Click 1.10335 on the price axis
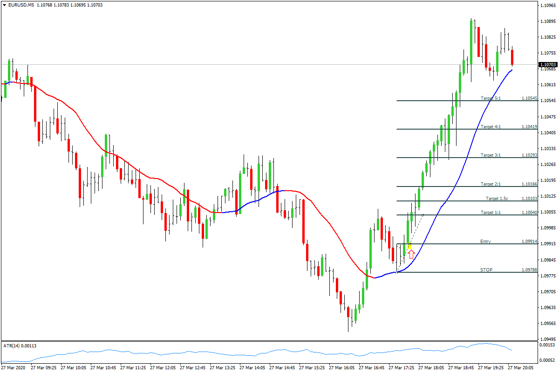Viewport: 559px width, 373px height. [548, 148]
